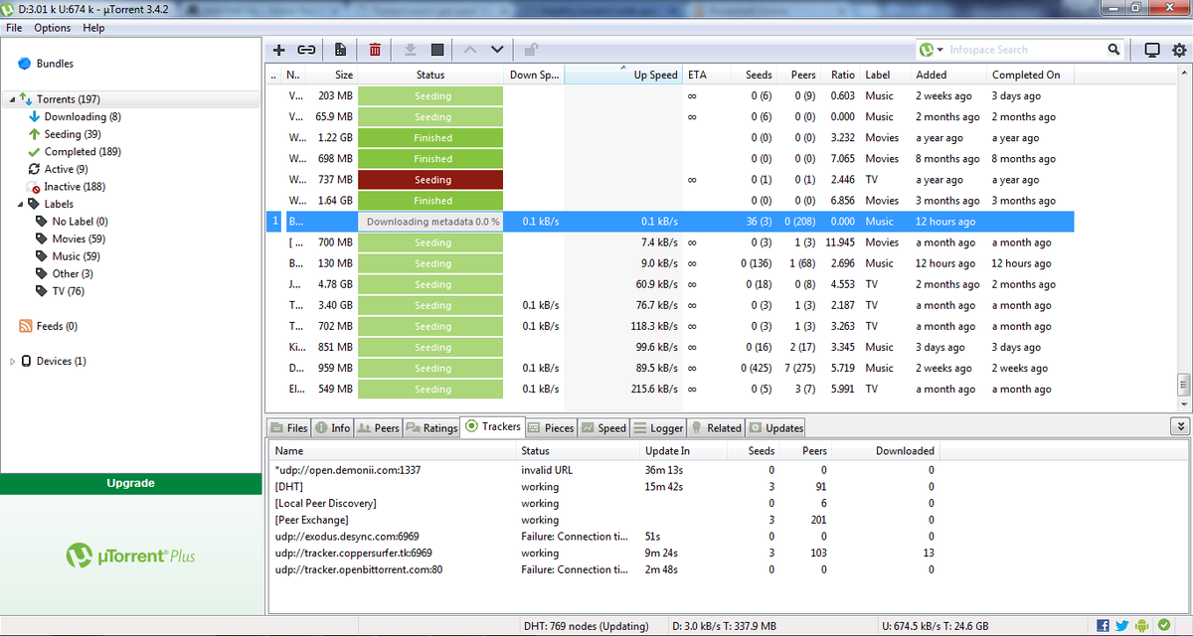
Task: Filter by TV (76) label
Action: point(68,291)
